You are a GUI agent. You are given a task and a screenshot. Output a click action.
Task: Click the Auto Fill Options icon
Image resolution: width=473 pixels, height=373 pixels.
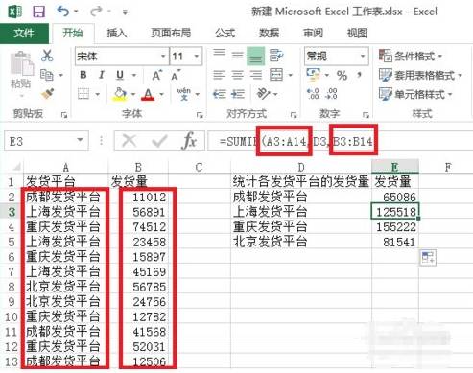428,258
